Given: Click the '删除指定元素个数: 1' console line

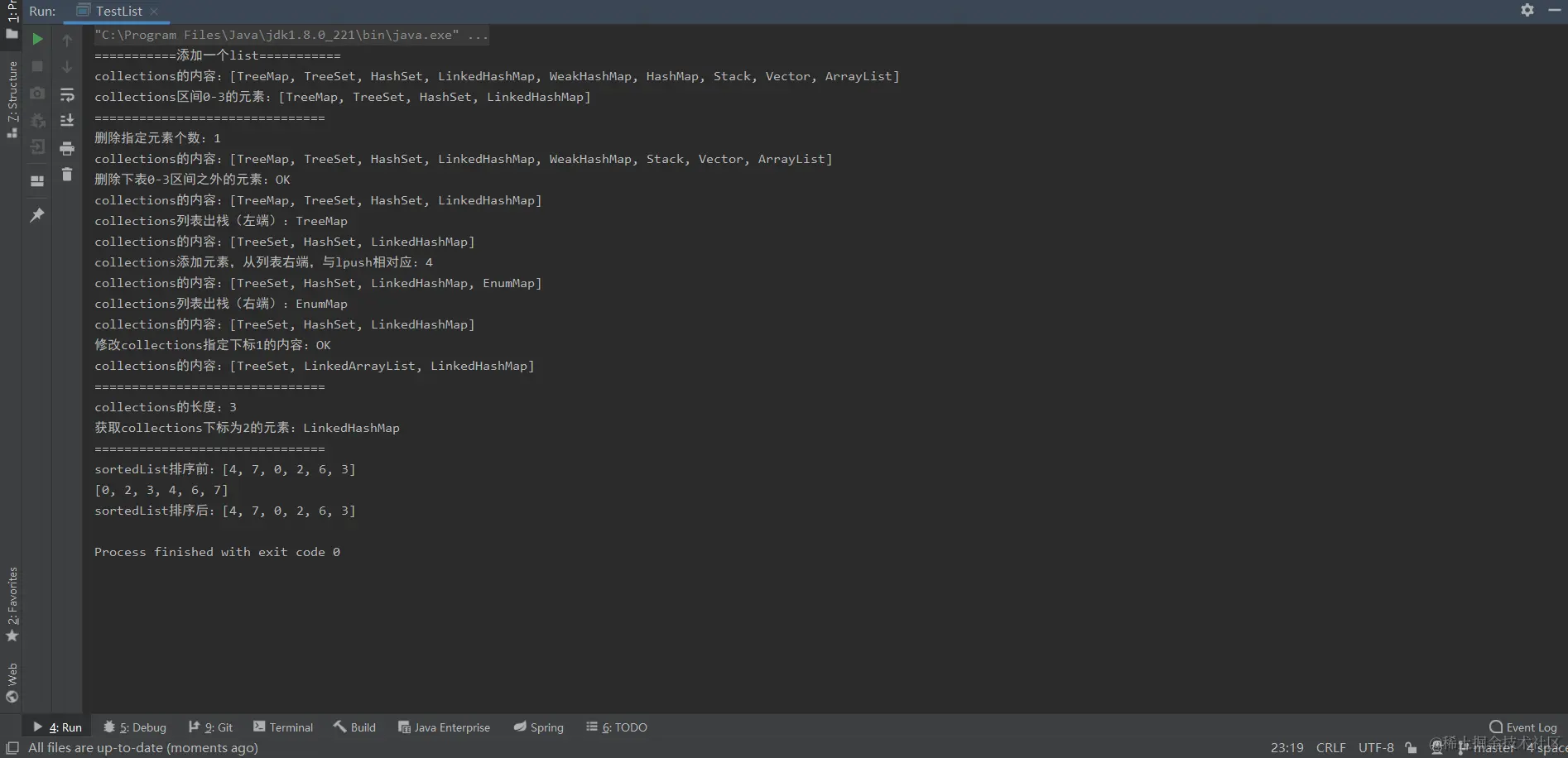Looking at the screenshot, I should tap(157, 138).
